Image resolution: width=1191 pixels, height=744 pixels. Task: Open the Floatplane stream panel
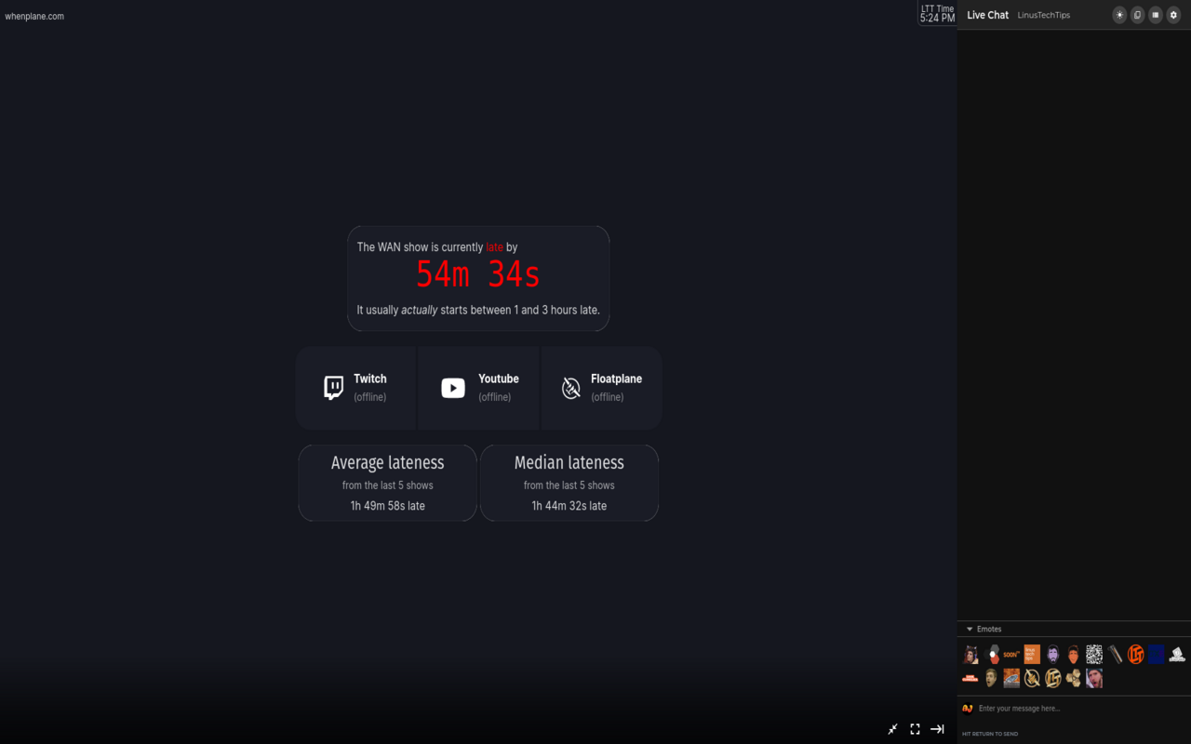click(601, 387)
